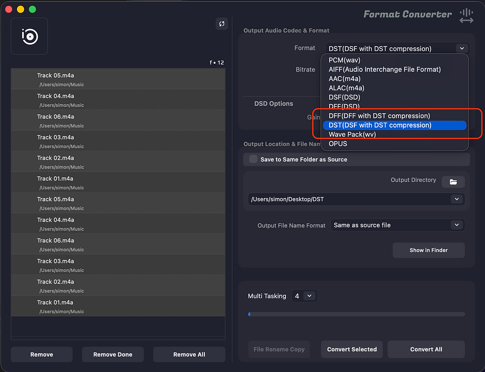Select ALAC(m4a) format option
Viewport: 485px width, 372px height.
(x=394, y=88)
